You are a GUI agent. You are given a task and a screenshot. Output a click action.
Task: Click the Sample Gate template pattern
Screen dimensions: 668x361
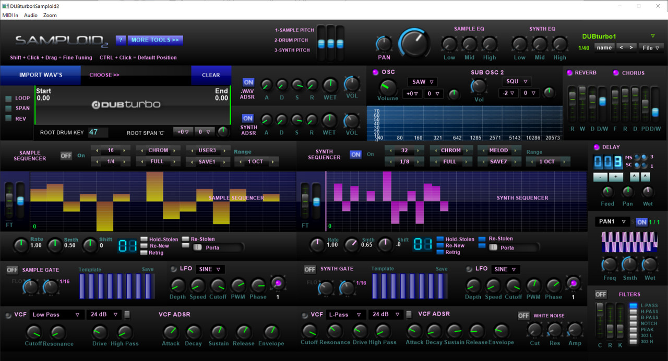coord(117,286)
